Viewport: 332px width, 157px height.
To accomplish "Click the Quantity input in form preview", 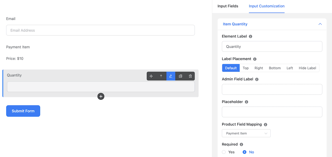I will pyautogui.click(x=101, y=87).
